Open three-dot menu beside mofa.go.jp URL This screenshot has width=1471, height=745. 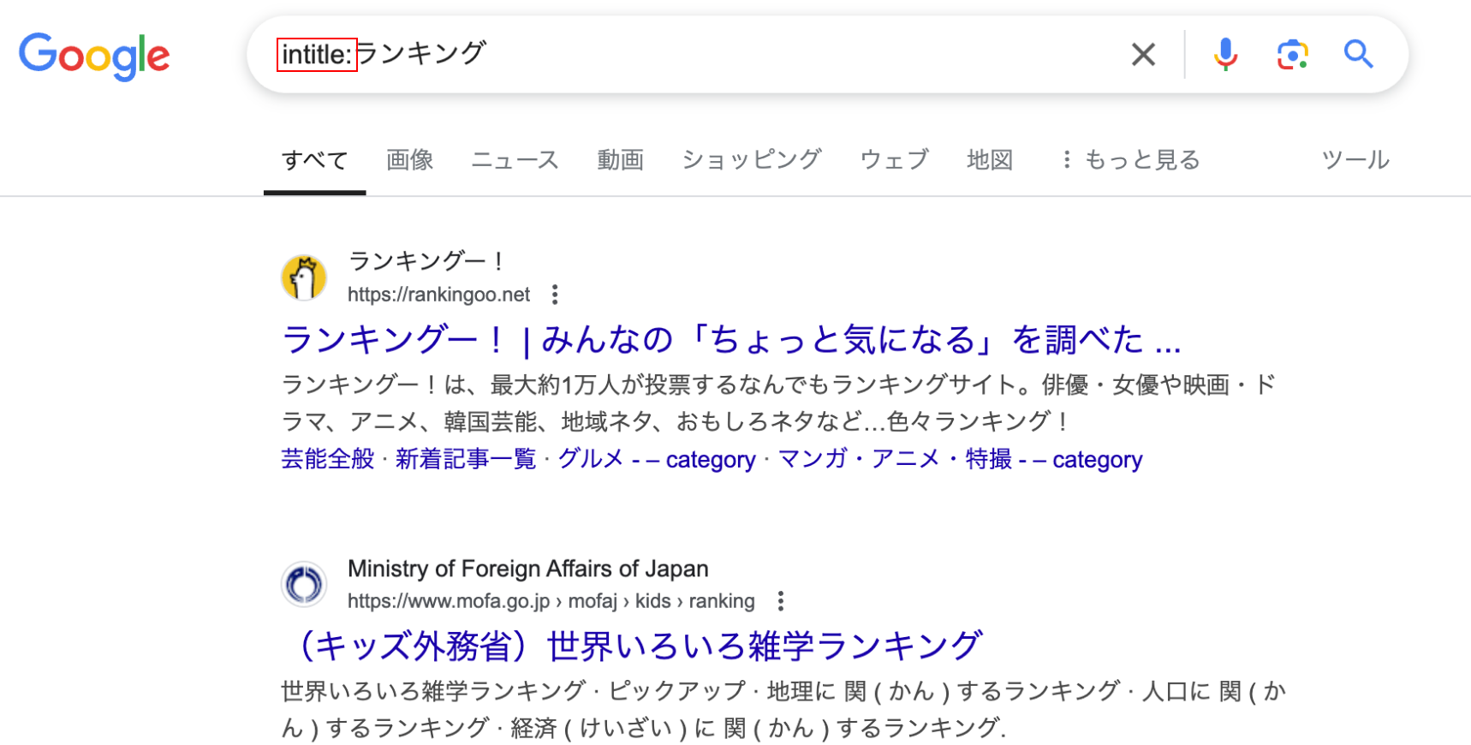tap(780, 601)
